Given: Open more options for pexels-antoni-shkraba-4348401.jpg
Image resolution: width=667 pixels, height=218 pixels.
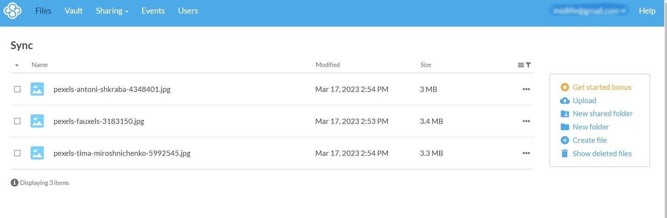Looking at the screenshot, I should 526,89.
